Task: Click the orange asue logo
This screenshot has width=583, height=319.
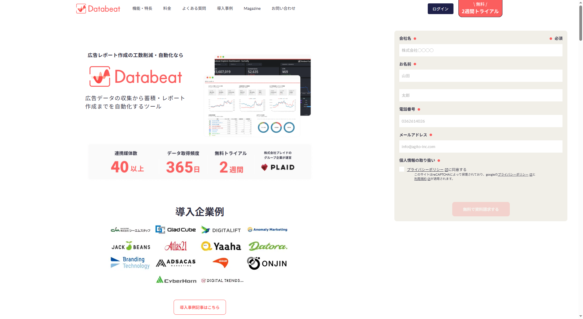Action: pos(221,262)
